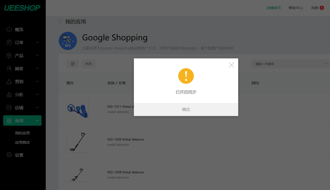Click the overview house icon in sidebar
330x190 pixels.
tap(9, 29)
